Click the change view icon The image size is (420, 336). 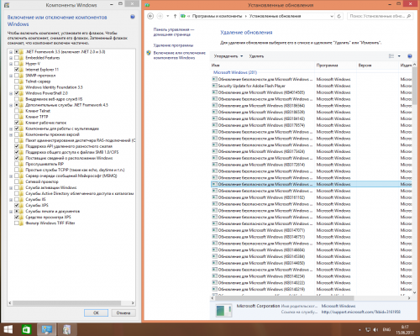pos(391,56)
